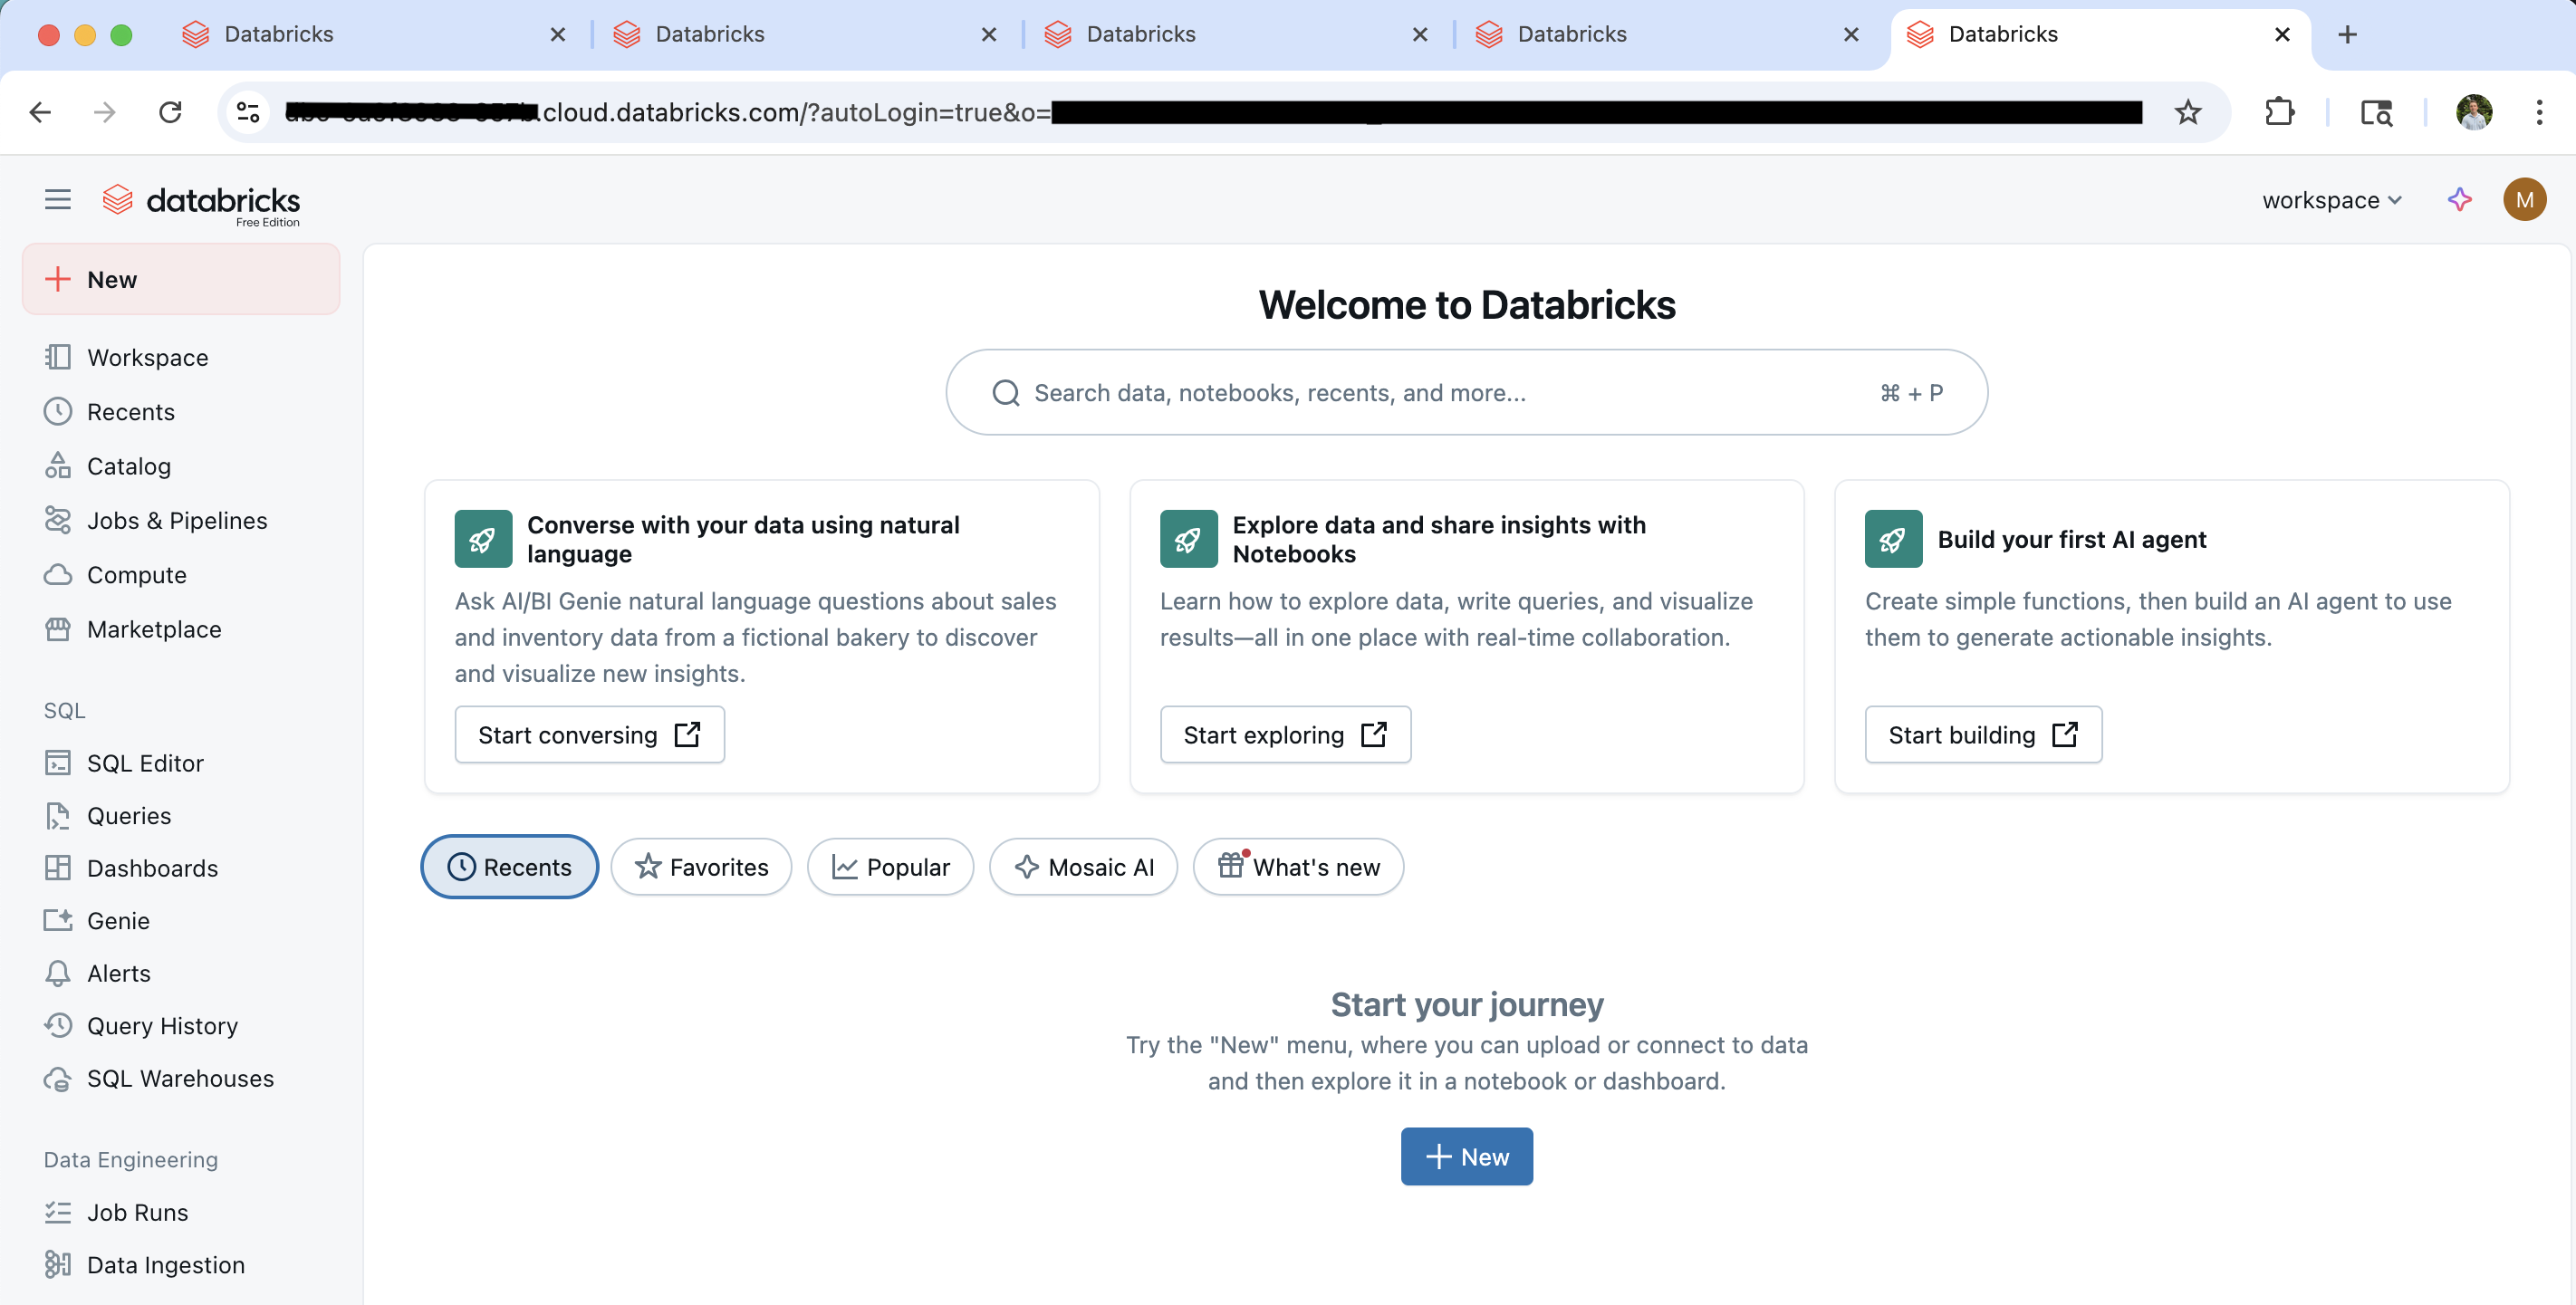This screenshot has width=2576, height=1305.
Task: Click the Databricks logo
Action: [x=201, y=204]
